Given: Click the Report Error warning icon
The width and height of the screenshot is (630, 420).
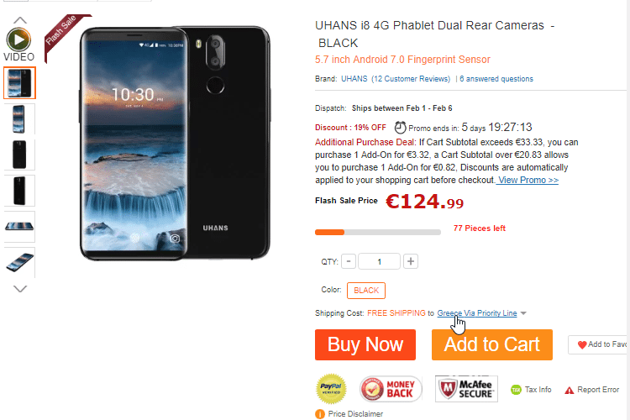Looking at the screenshot, I should point(569,391).
